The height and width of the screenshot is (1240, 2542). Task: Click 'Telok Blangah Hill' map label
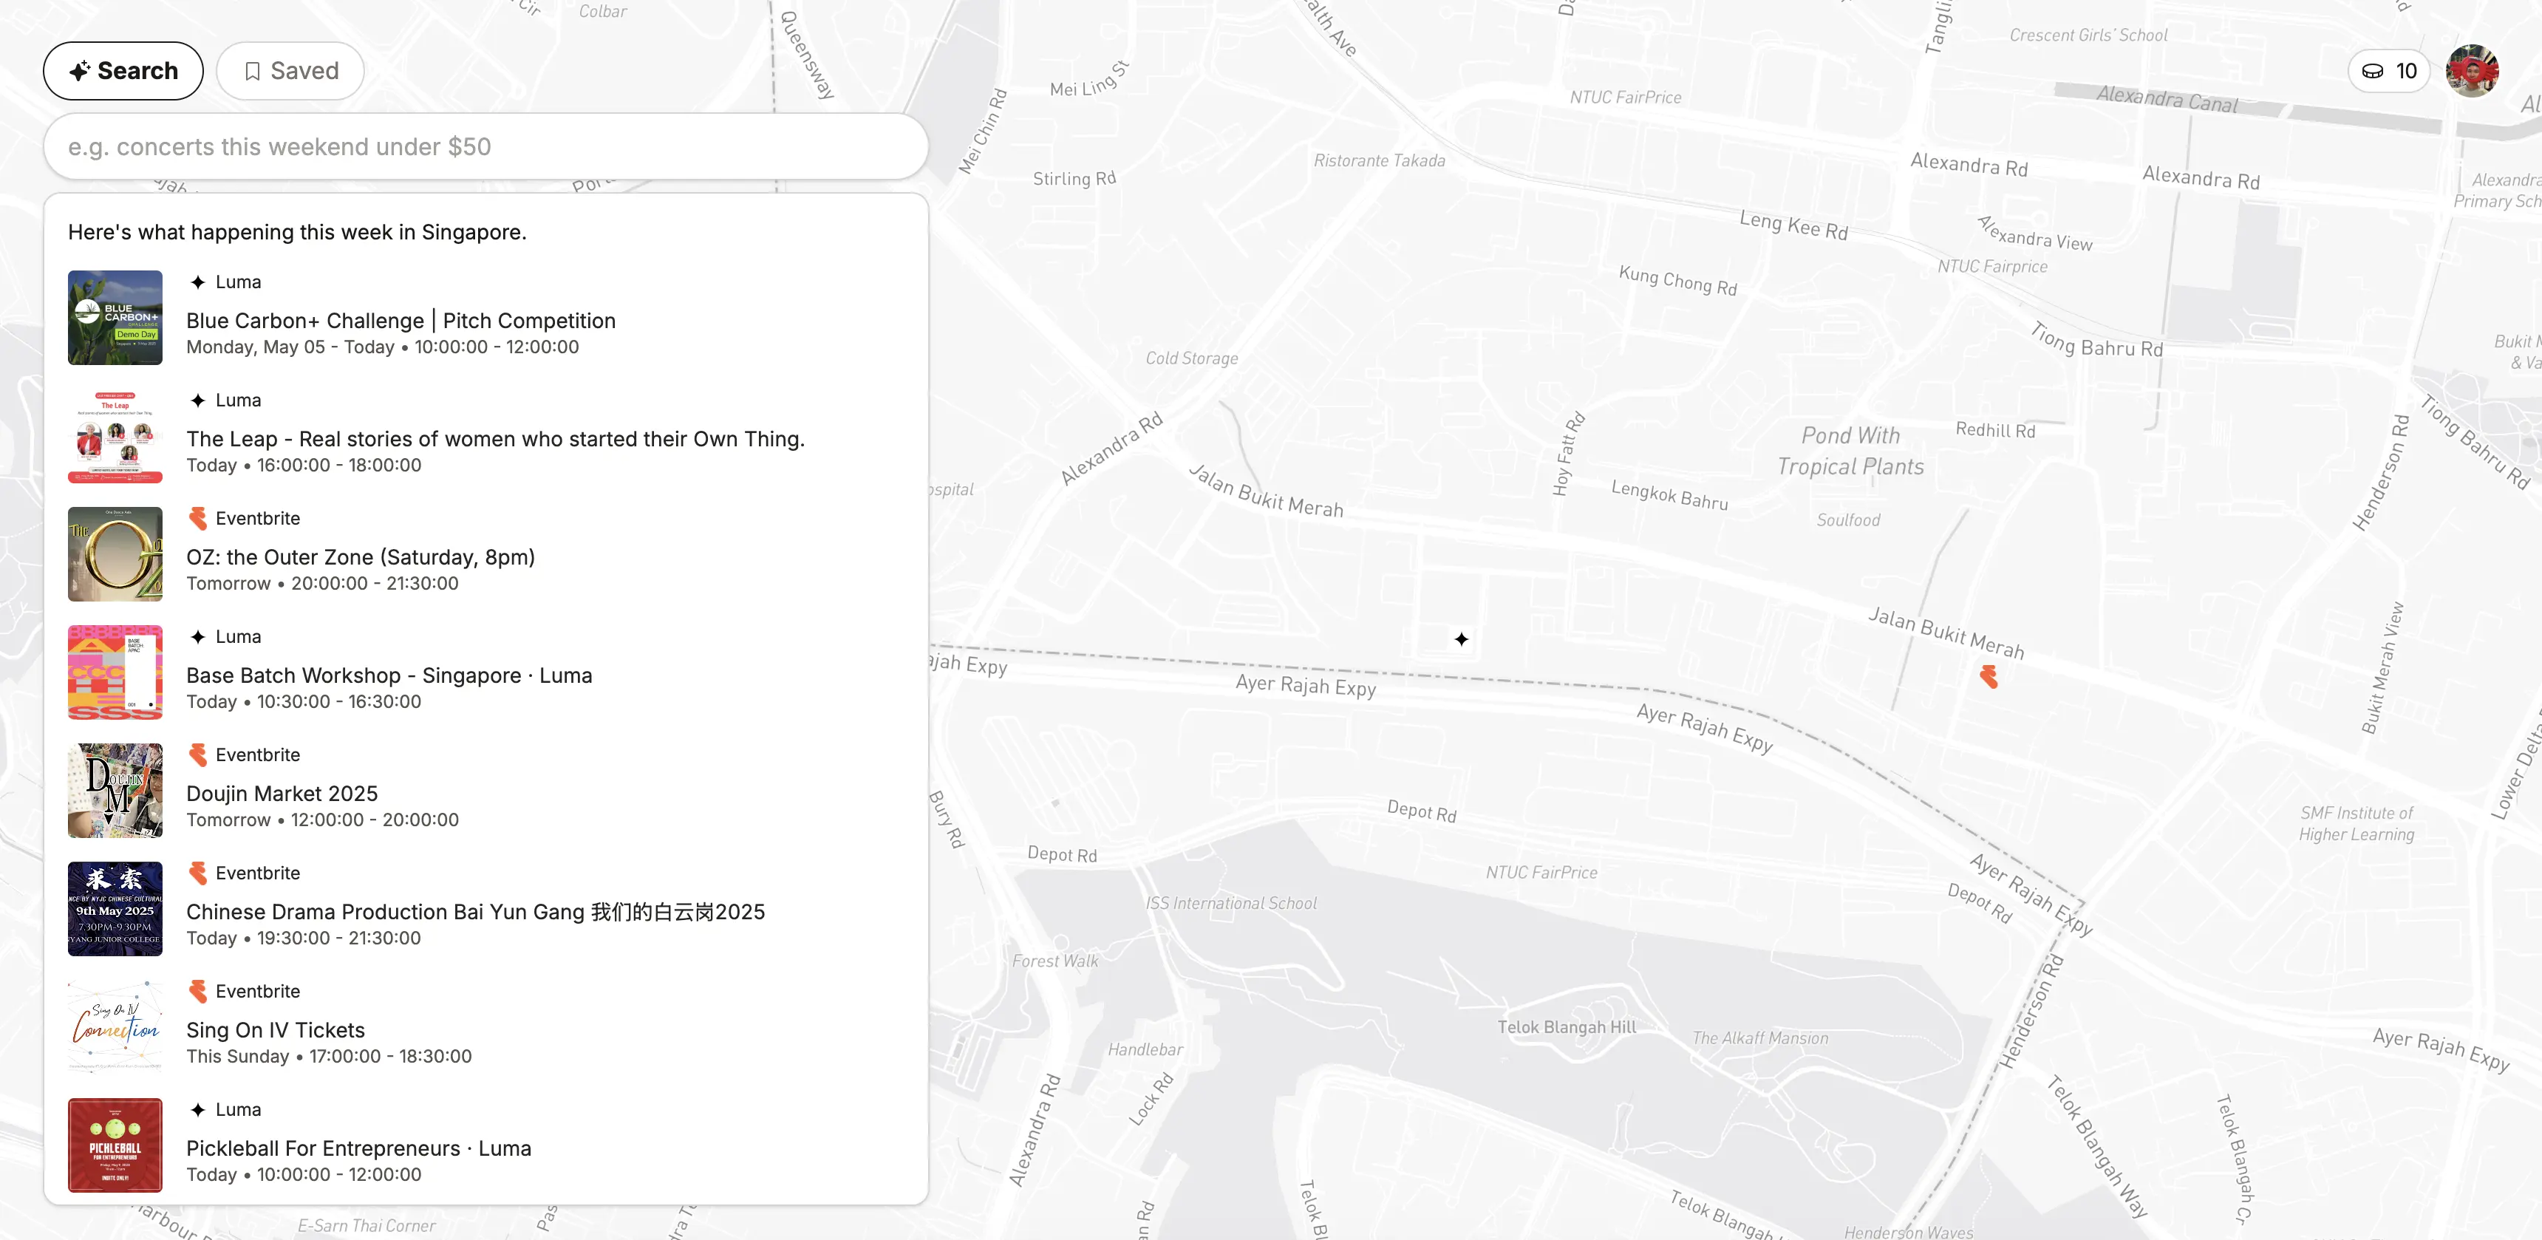click(1567, 1027)
